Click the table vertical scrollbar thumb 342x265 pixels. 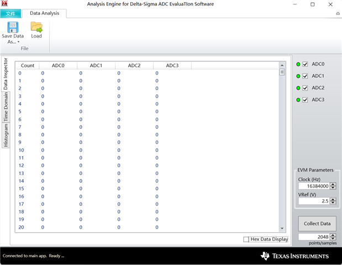point(282,72)
